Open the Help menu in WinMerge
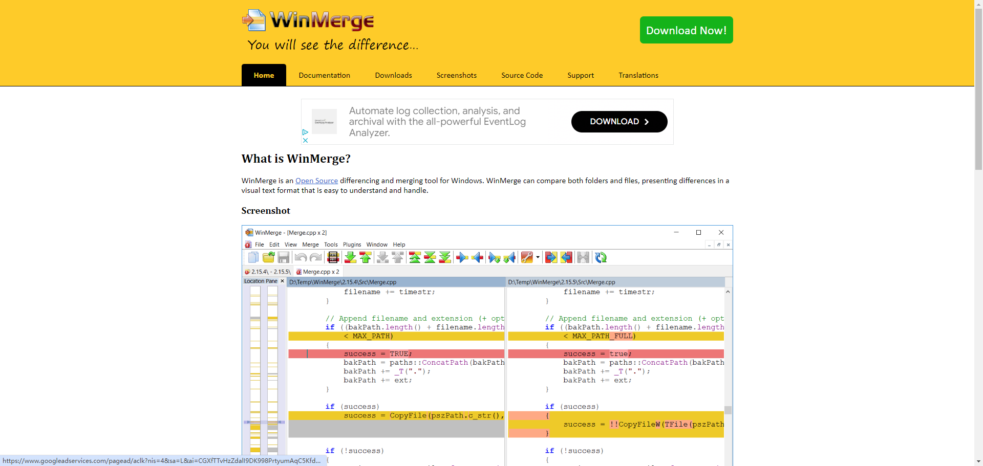 coord(399,245)
